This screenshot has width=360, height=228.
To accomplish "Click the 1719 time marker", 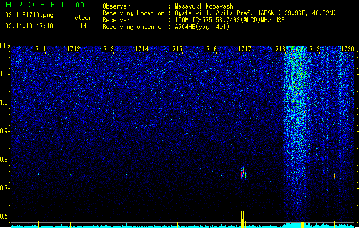I will [313, 49].
